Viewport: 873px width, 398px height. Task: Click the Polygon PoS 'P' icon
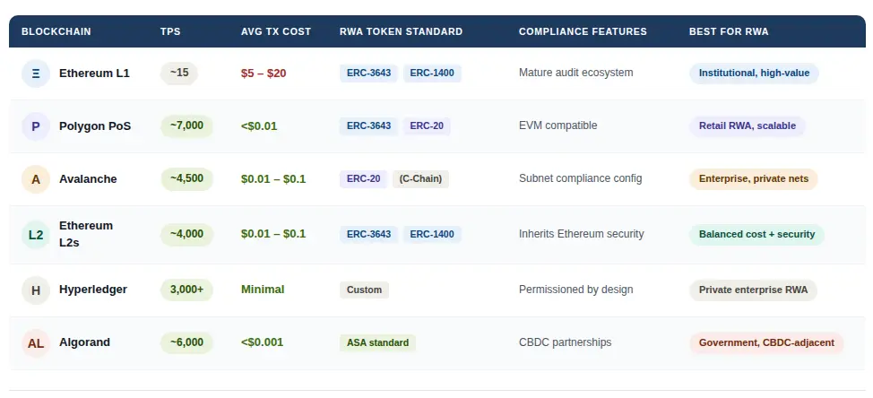pos(36,126)
